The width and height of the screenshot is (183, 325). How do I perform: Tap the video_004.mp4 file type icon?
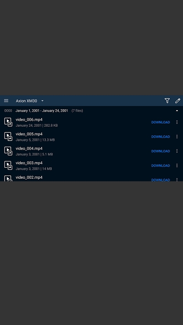(8, 151)
